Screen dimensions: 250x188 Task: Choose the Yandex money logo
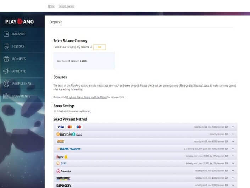[62, 157]
